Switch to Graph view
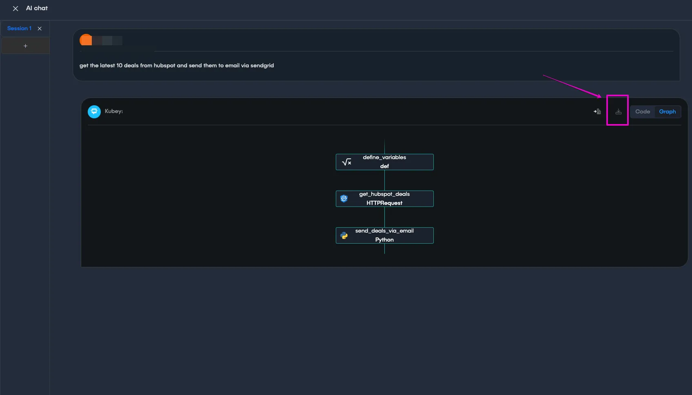Viewport: 692px width, 395px height. 668,111
